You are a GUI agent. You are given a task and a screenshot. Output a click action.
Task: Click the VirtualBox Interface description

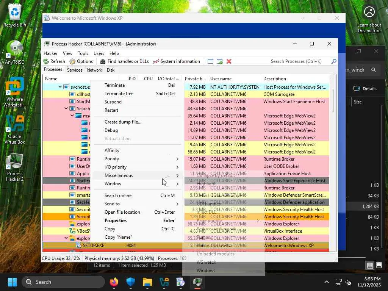pyautogui.click(x=283, y=231)
